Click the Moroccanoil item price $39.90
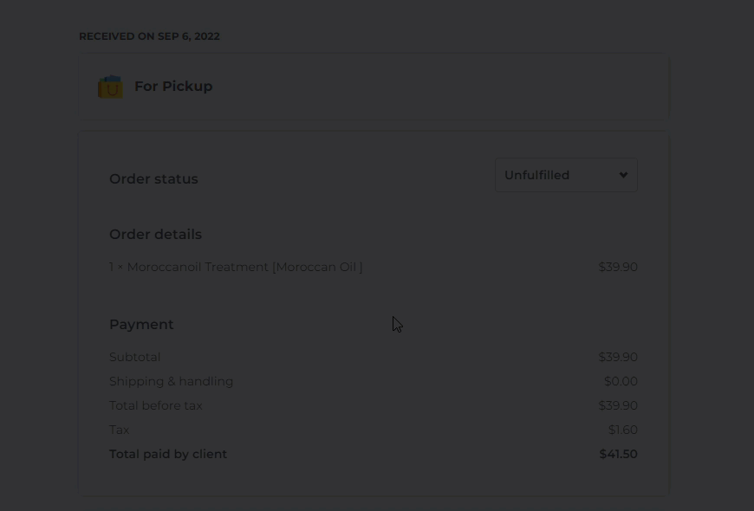The width and height of the screenshot is (754, 511). click(x=618, y=267)
